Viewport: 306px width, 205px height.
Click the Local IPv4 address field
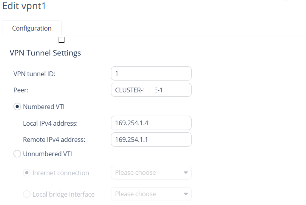pos(151,123)
